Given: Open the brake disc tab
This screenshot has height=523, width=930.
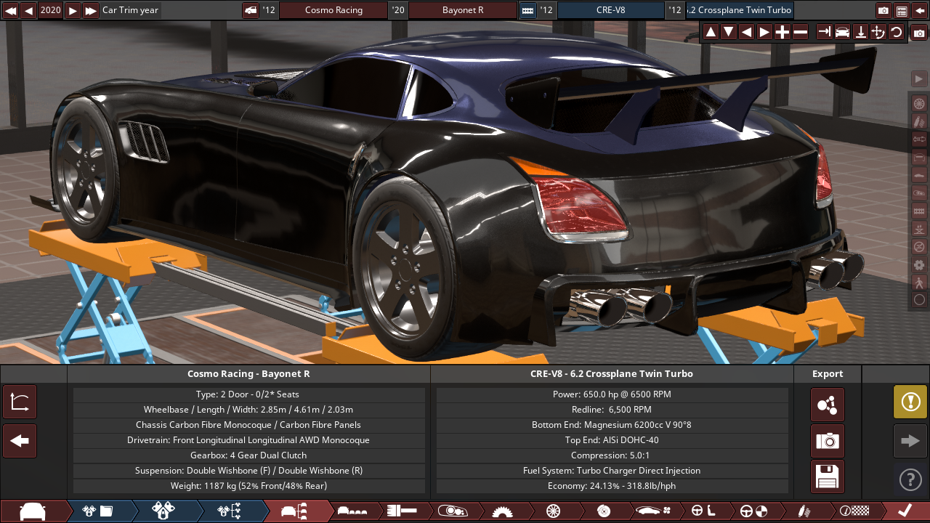Looking at the screenshot, I should click(x=603, y=511).
